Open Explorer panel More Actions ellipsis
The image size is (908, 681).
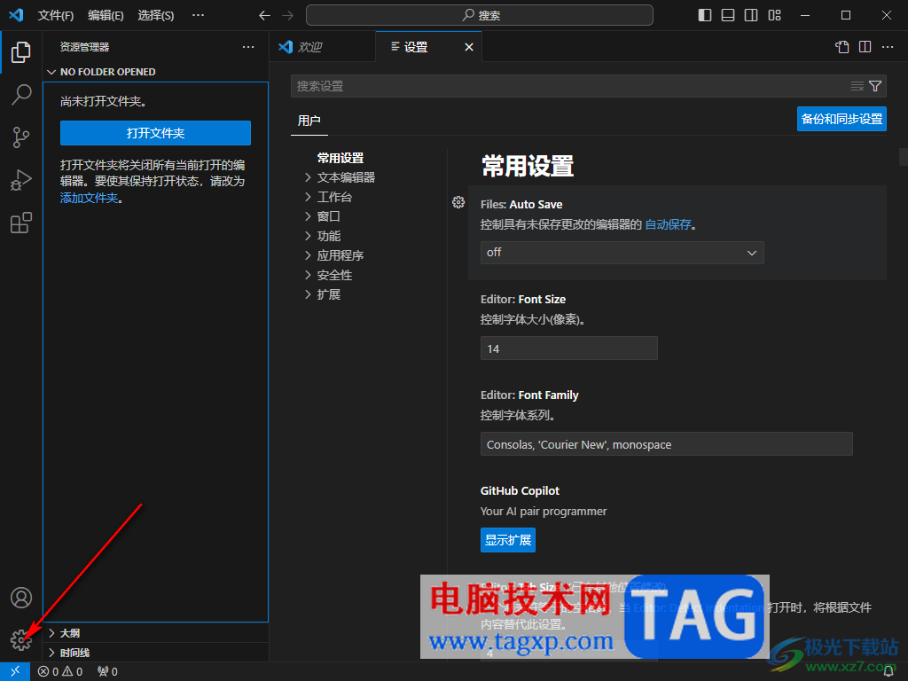pyautogui.click(x=248, y=47)
